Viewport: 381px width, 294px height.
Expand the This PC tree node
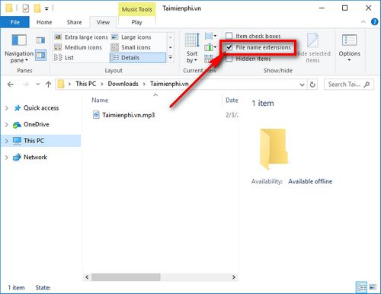pos(7,141)
